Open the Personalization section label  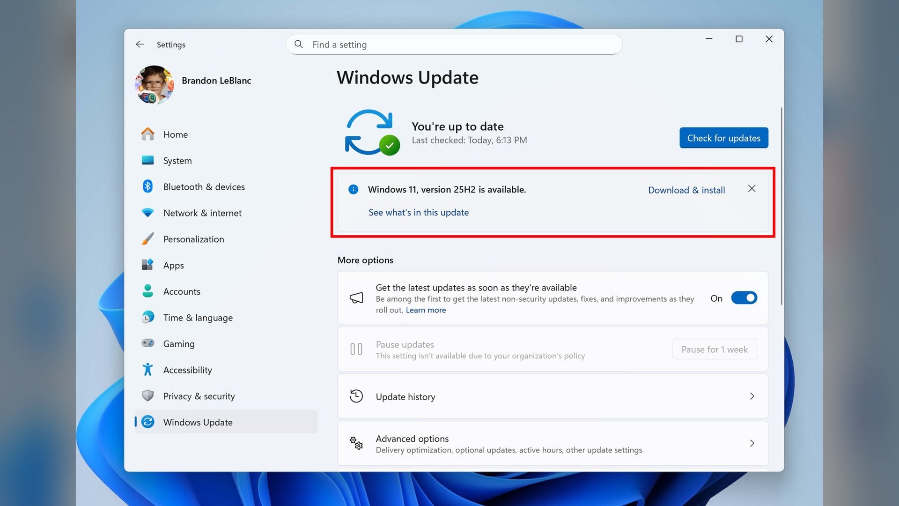click(x=193, y=239)
